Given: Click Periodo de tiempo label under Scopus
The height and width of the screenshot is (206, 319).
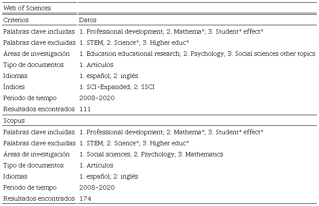Looking at the screenshot, I should point(30,187).
